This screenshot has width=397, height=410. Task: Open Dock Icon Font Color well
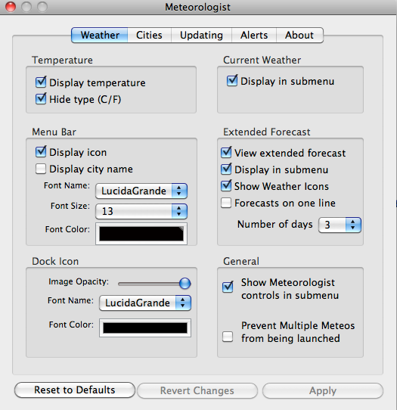[145, 328]
